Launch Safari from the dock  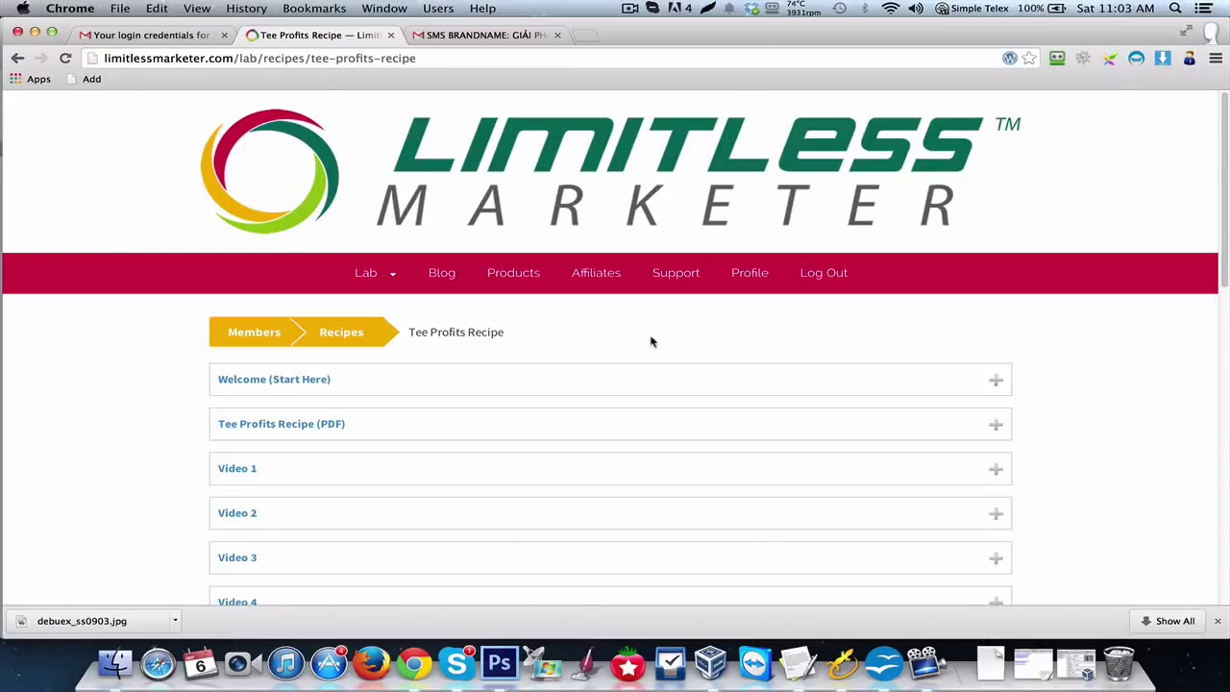tap(158, 664)
